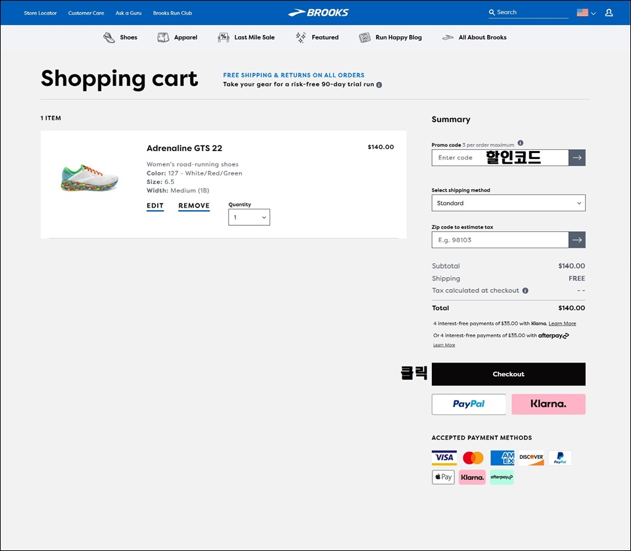Open Store Locator link
This screenshot has height=551, width=631.
click(40, 13)
